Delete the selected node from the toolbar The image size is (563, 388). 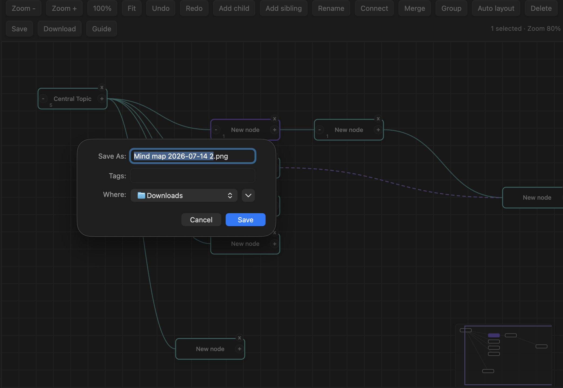(541, 8)
